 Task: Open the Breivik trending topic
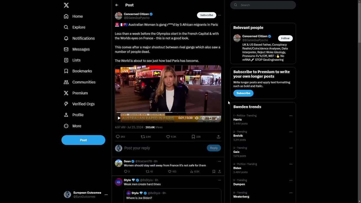point(238,136)
